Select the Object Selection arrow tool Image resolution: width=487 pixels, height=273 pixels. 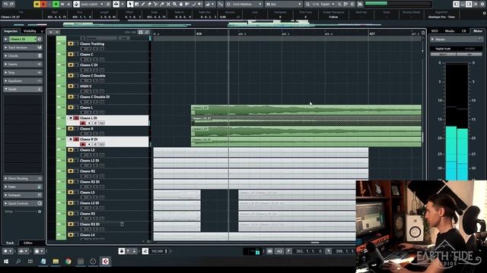(x=130, y=4)
